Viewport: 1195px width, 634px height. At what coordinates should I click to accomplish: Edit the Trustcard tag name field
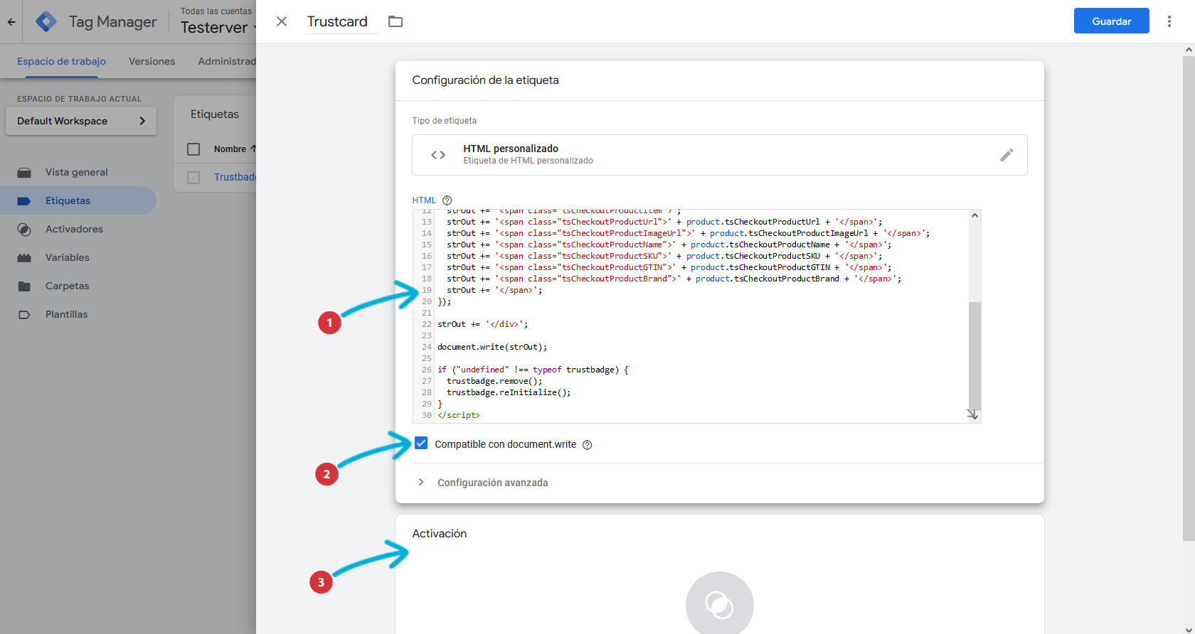point(342,21)
